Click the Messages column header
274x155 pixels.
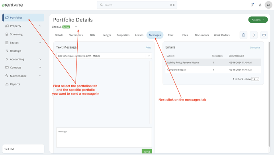pos(217,56)
